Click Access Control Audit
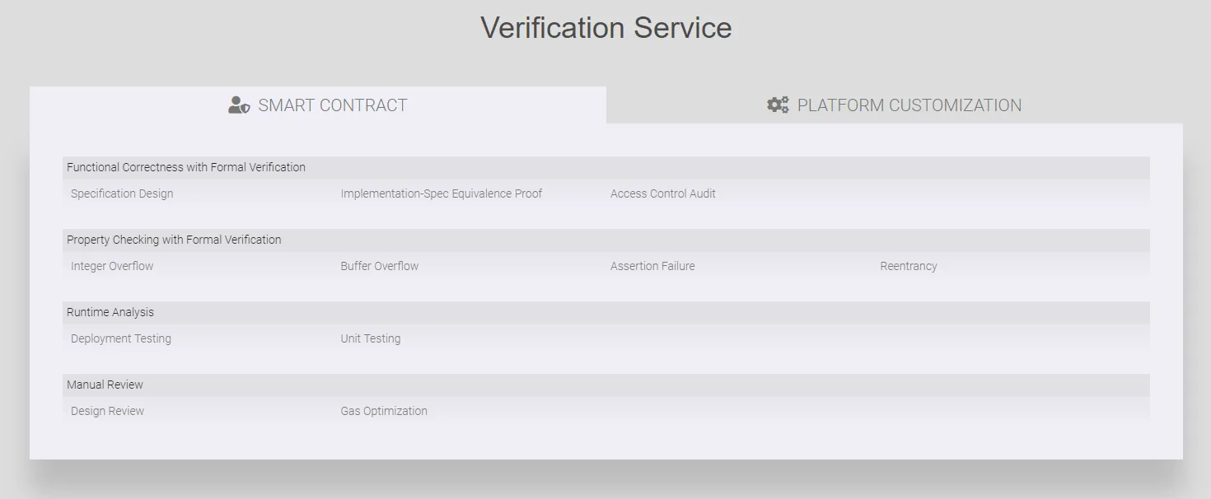This screenshot has height=499, width=1211. [662, 193]
